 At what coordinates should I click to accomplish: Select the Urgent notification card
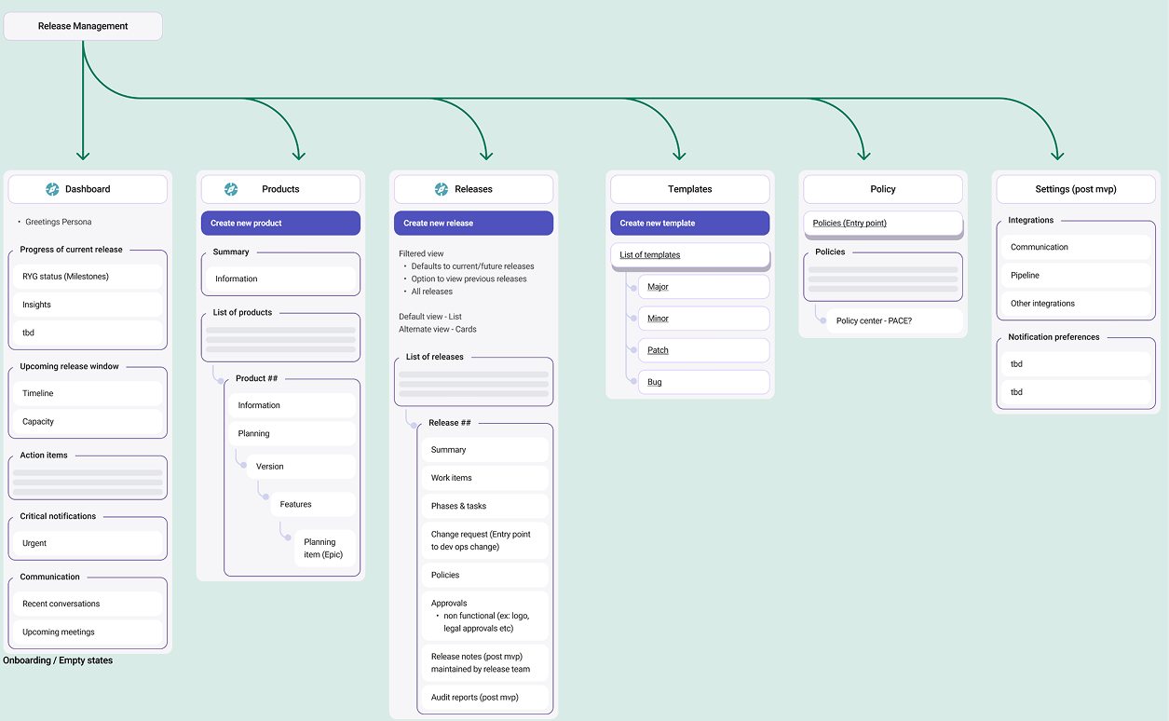[x=88, y=543]
